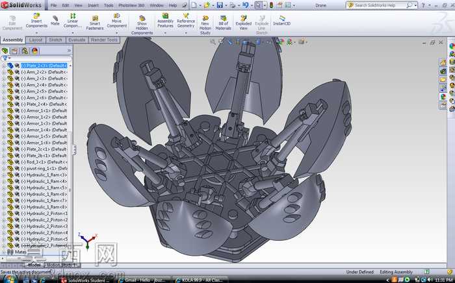Open the Help menu

[173, 5]
